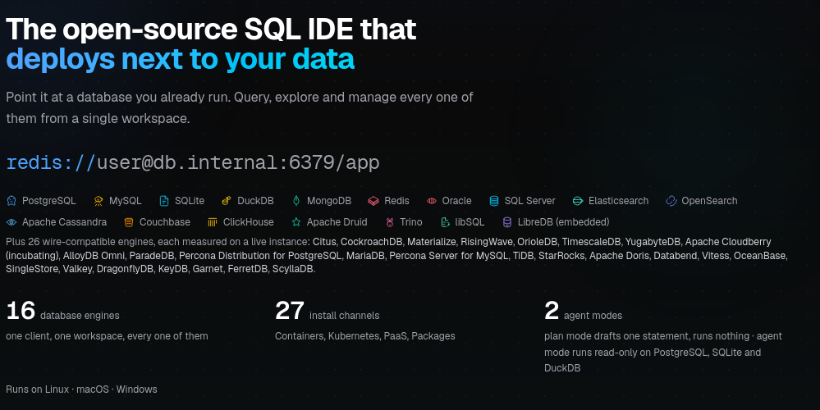Select the PostgreSQL label
Viewport: 820px width, 410px height.
coord(48,201)
